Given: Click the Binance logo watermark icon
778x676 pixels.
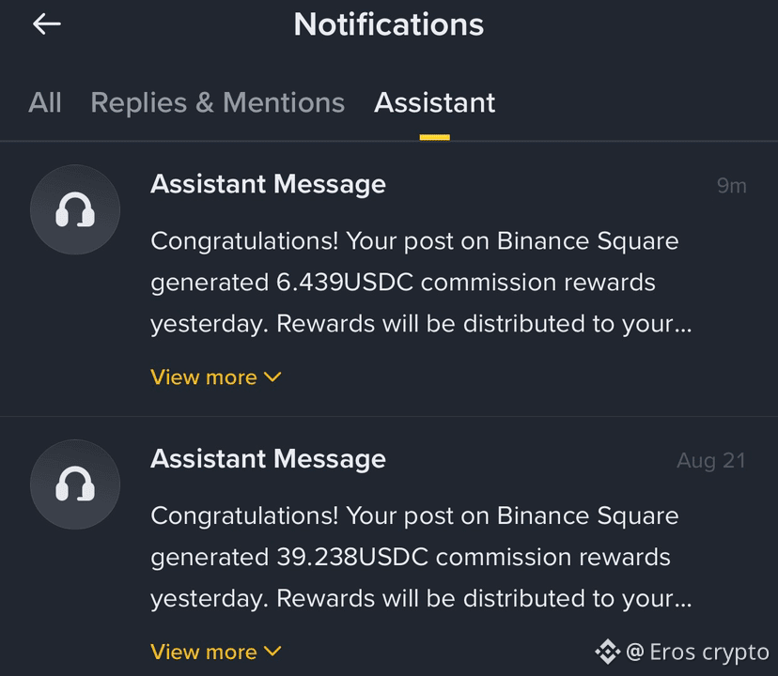Looking at the screenshot, I should (x=607, y=652).
